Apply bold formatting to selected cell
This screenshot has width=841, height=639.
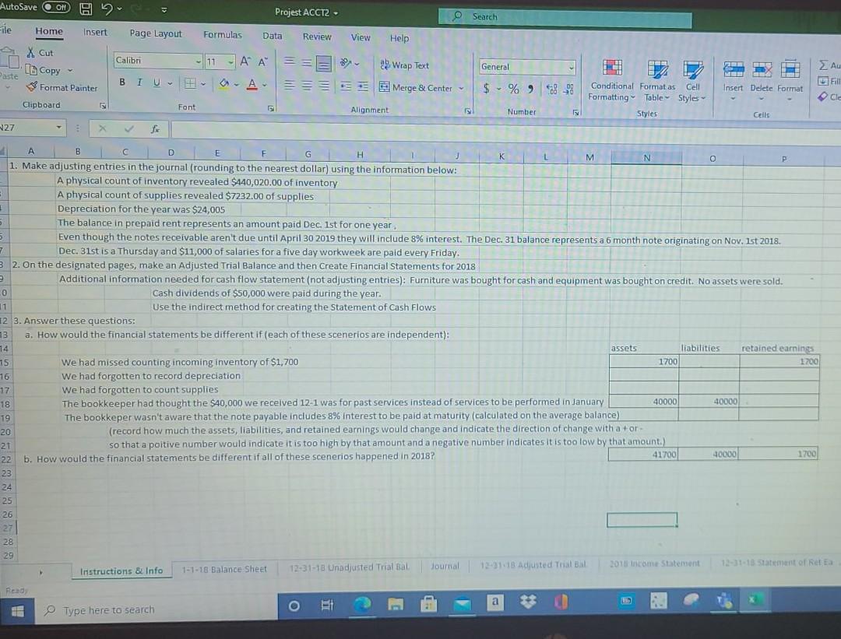[121, 81]
